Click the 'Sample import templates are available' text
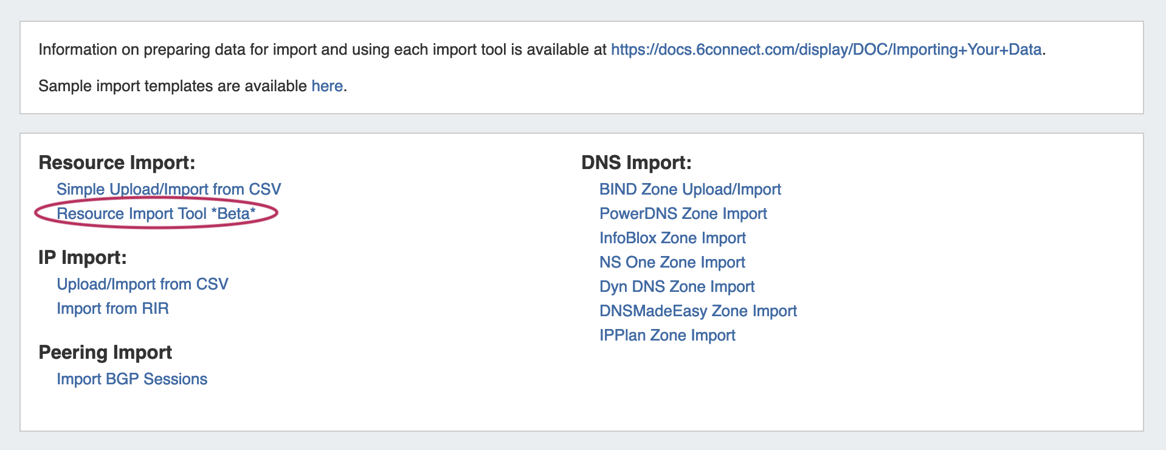The width and height of the screenshot is (1166, 450). pos(173,86)
